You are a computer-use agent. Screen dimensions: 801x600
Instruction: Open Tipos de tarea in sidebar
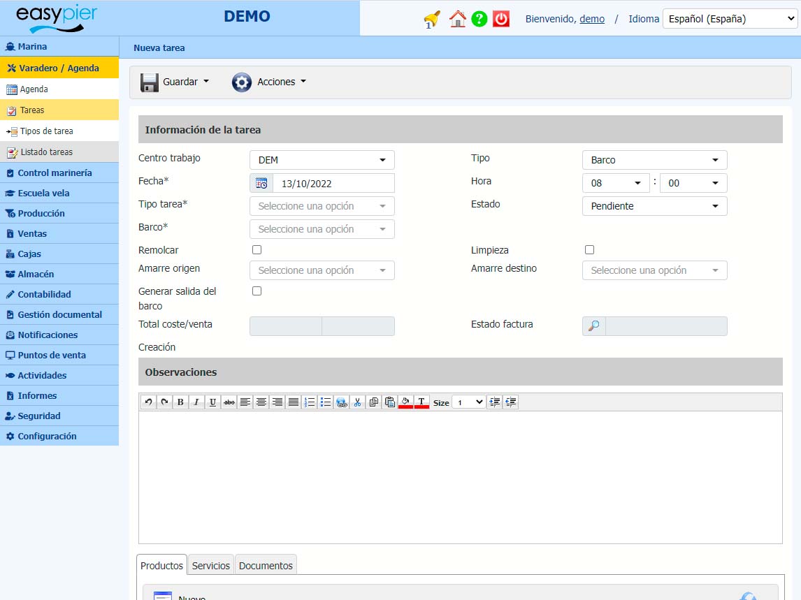59,131
